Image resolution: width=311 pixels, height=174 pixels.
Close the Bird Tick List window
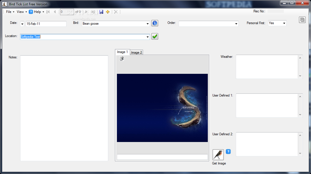[303, 3]
